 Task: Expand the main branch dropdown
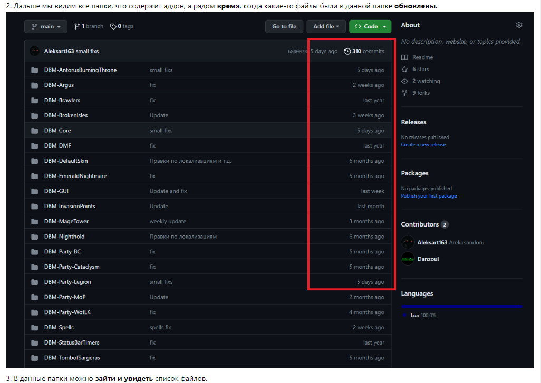[x=45, y=26]
